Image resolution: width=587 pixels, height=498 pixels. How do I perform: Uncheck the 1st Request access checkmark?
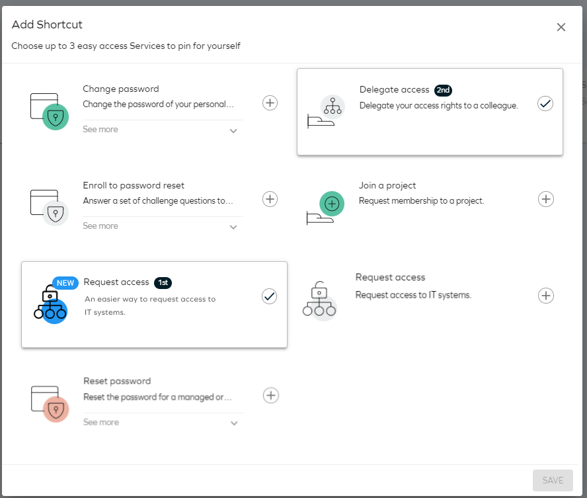[269, 296]
